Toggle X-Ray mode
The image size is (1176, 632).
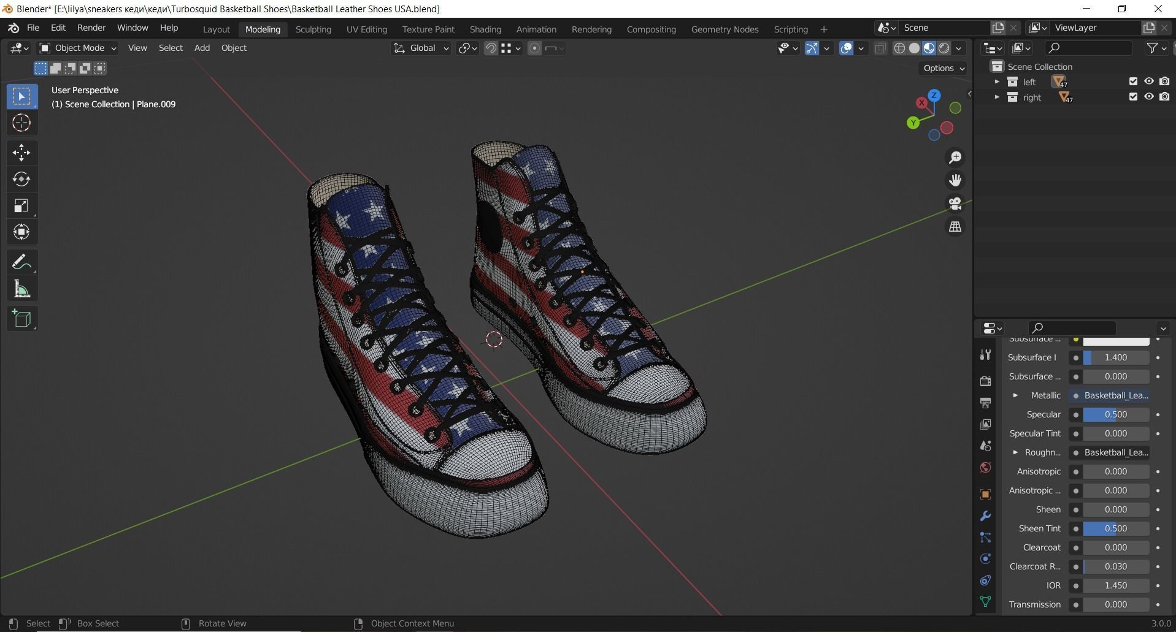880,48
